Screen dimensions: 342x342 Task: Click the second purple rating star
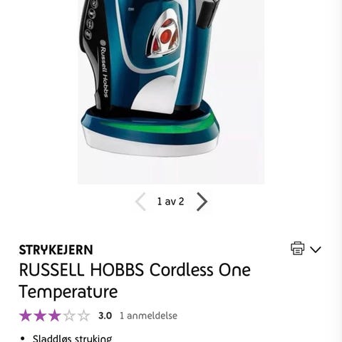(40, 316)
